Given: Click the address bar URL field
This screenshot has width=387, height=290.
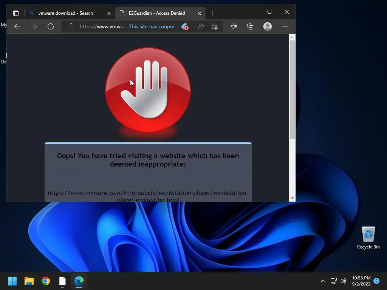Looking at the screenshot, I should (x=102, y=26).
